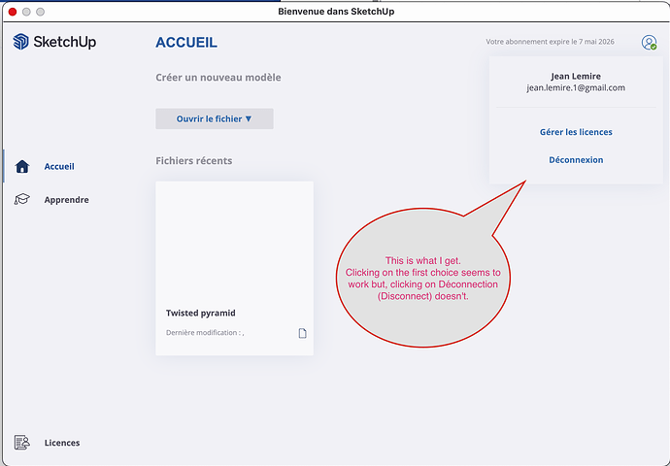Click the SketchUp logo

[54, 42]
